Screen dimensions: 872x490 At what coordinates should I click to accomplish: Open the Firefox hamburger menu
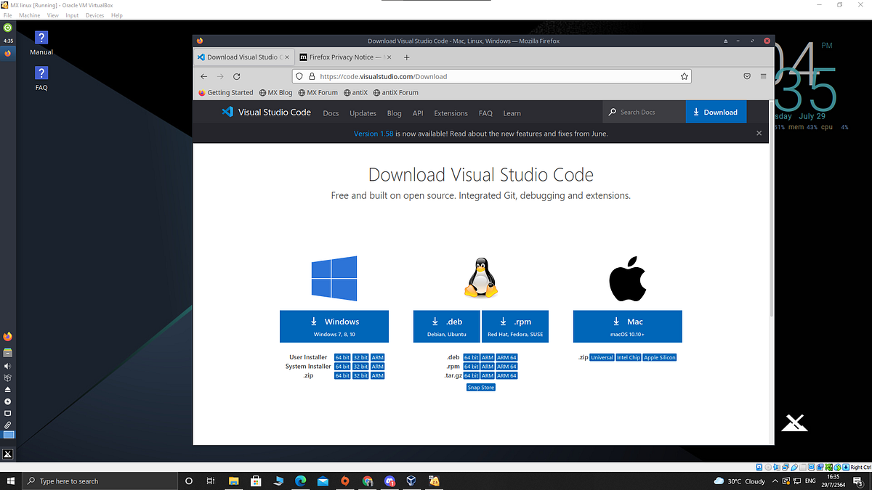tap(763, 76)
